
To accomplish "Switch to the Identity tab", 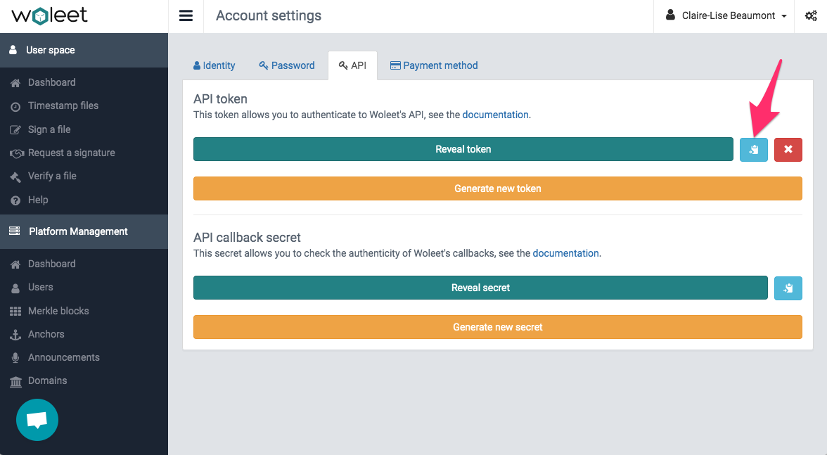I will point(214,65).
